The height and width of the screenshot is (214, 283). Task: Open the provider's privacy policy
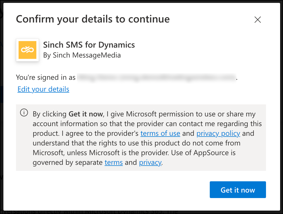tap(218, 133)
